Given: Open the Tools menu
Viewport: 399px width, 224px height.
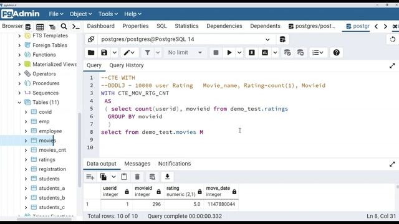Looking at the screenshot, I should pos(108,14).
